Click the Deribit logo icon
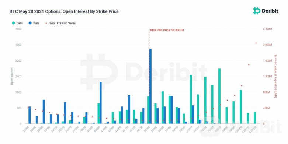 (x=256, y=11)
